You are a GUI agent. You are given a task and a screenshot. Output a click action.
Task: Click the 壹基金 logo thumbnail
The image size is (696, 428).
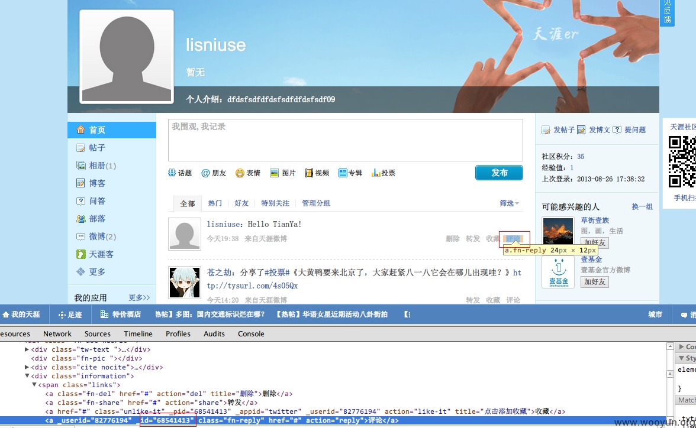click(559, 272)
